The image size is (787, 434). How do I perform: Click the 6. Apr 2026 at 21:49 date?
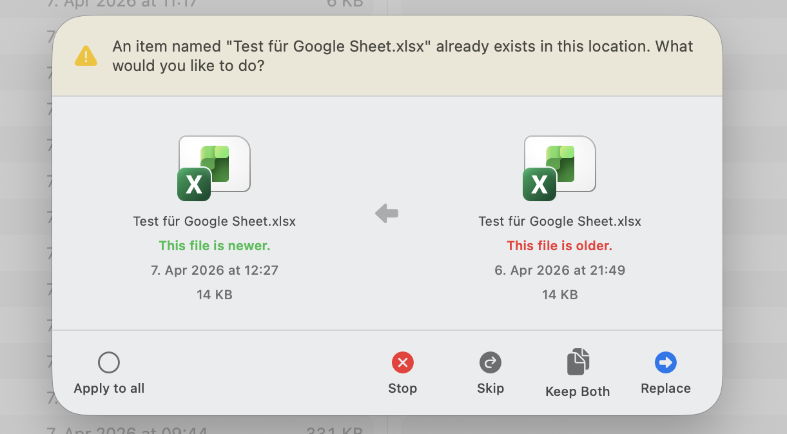pyautogui.click(x=559, y=270)
